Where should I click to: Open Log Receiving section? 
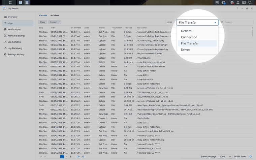coord(15,48)
